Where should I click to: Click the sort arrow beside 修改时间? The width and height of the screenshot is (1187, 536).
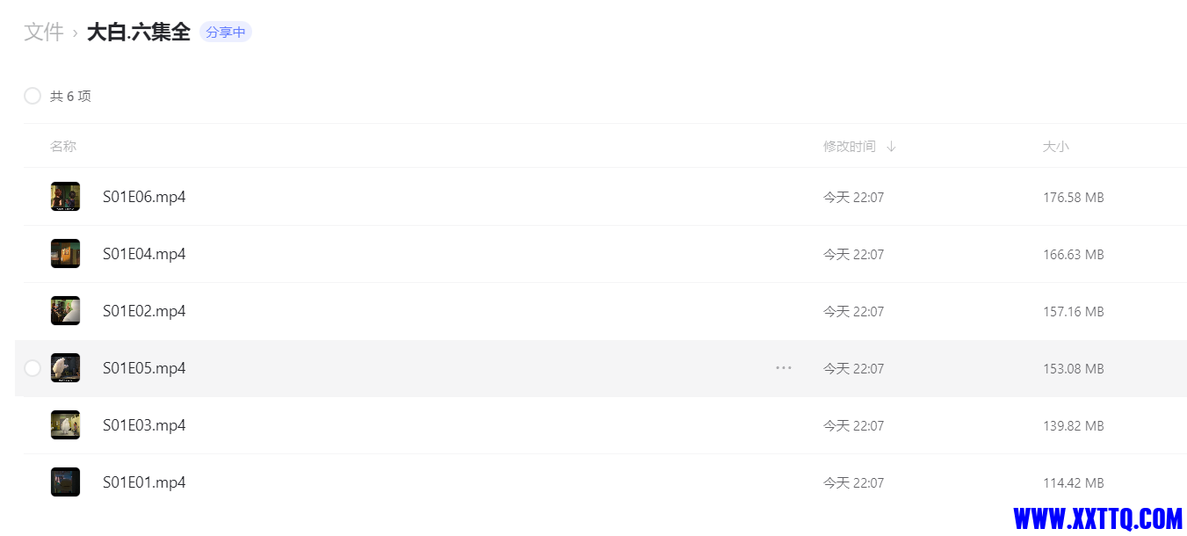pyautogui.click(x=891, y=147)
